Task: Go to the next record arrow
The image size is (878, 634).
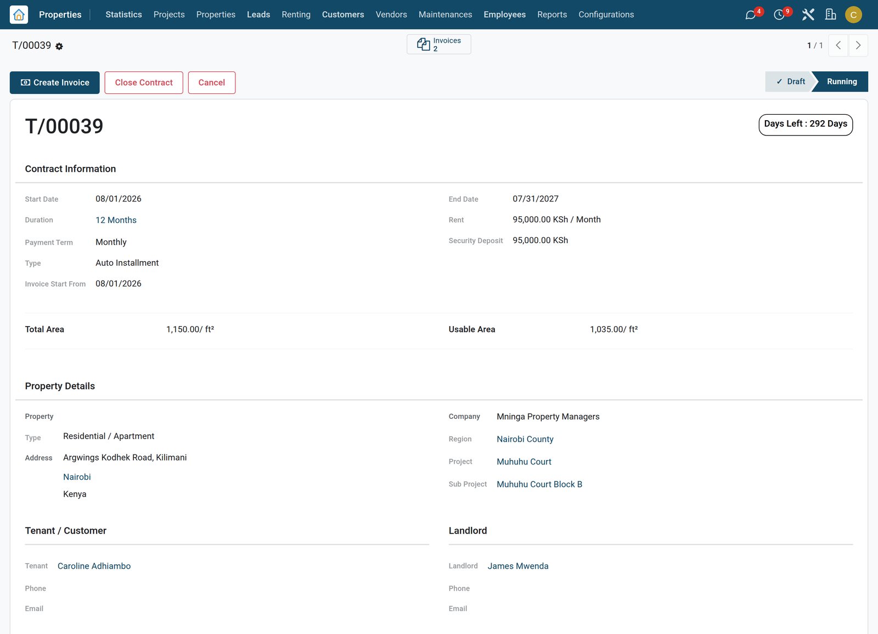Action: pos(858,46)
